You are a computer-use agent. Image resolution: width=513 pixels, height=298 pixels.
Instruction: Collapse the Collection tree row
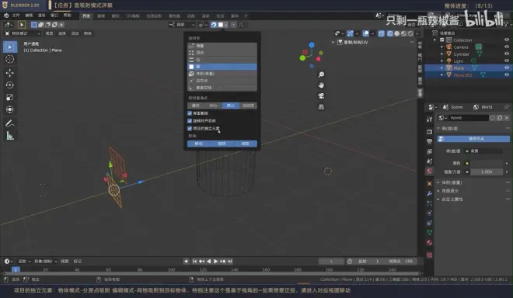point(435,40)
